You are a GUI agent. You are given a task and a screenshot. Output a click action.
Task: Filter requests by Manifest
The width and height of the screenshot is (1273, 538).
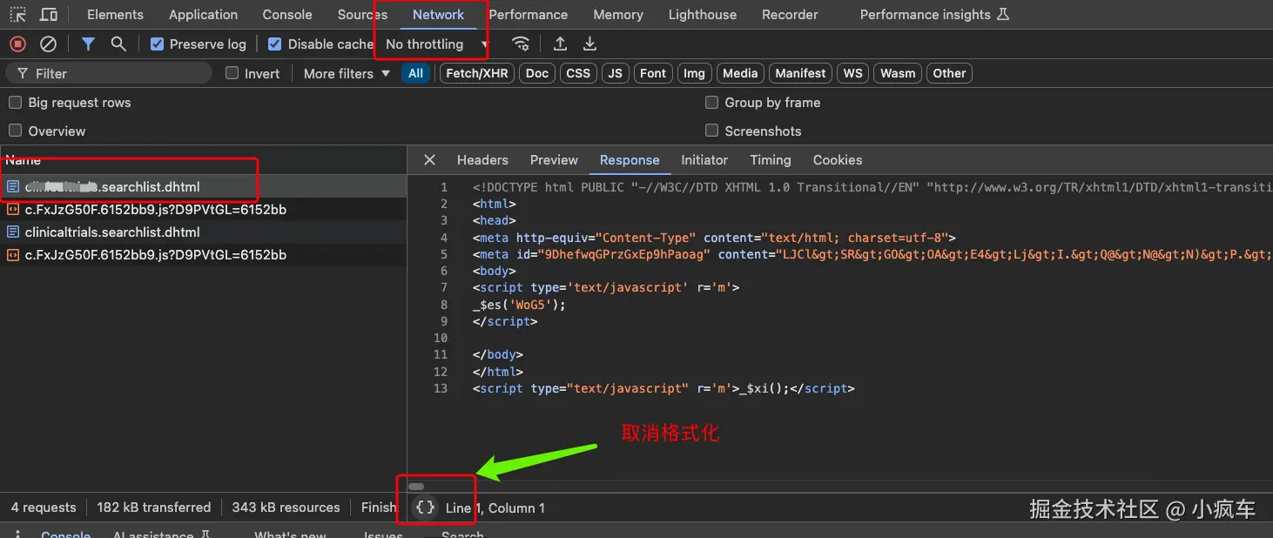point(800,73)
